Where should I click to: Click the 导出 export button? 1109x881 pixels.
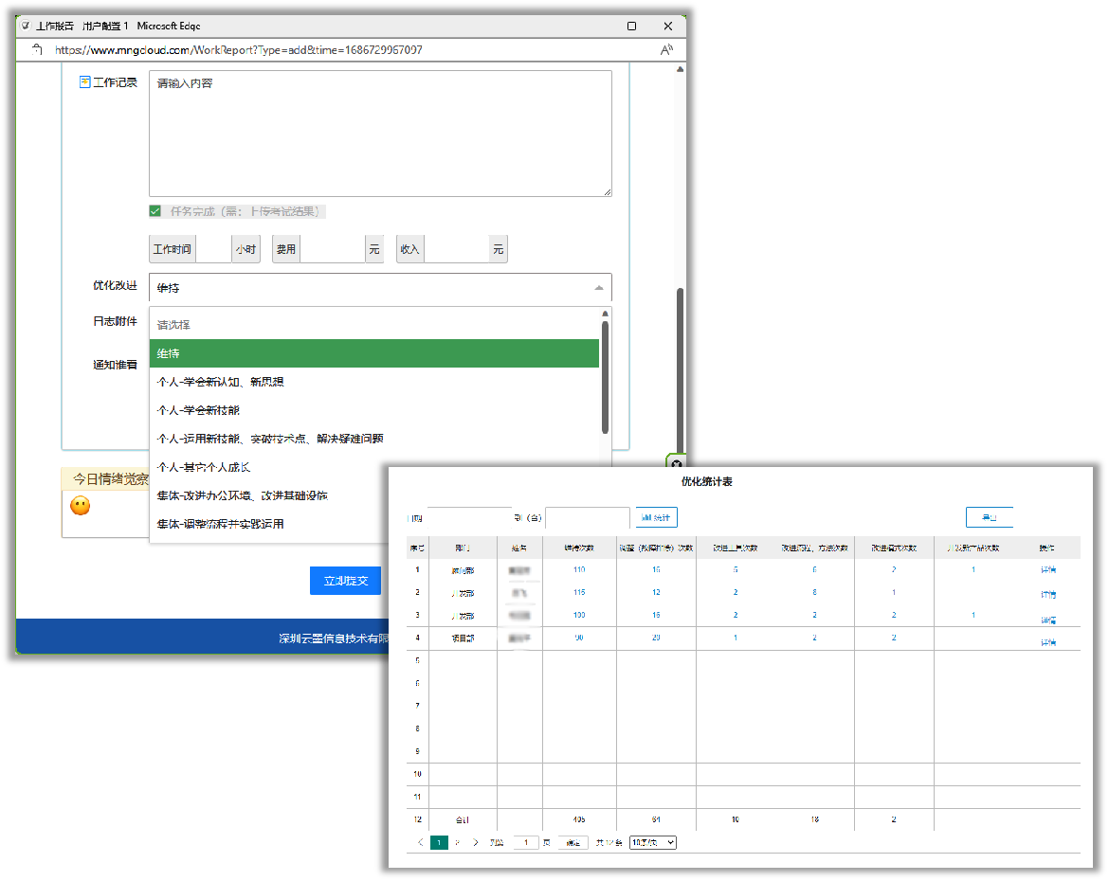pos(989,517)
